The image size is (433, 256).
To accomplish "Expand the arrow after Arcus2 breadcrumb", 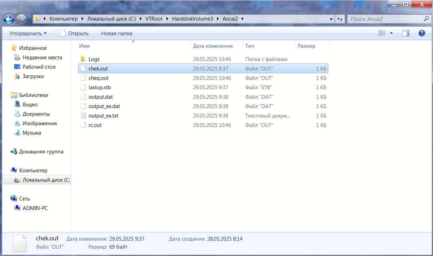I will pos(242,19).
